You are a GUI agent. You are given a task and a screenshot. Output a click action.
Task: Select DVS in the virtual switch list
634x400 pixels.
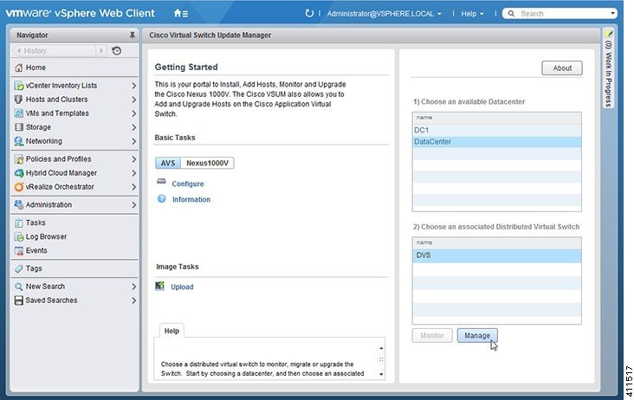tap(496, 255)
